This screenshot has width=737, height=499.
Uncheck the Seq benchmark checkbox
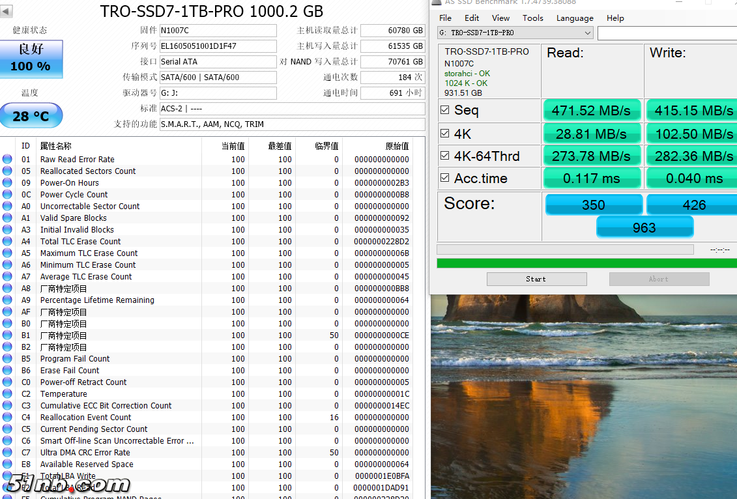pyautogui.click(x=445, y=110)
